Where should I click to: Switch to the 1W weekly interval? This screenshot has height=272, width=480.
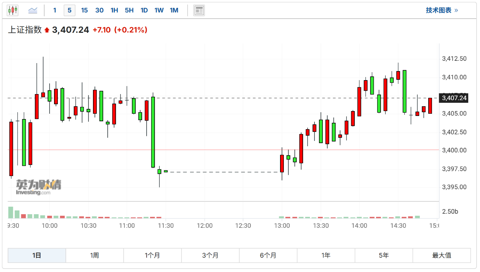coord(159,10)
